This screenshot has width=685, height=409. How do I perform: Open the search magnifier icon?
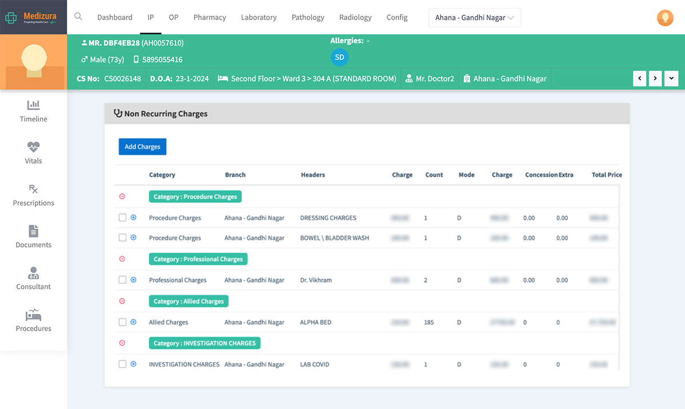coord(78,17)
